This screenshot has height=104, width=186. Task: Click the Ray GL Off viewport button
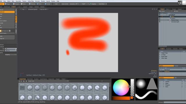[43, 9]
